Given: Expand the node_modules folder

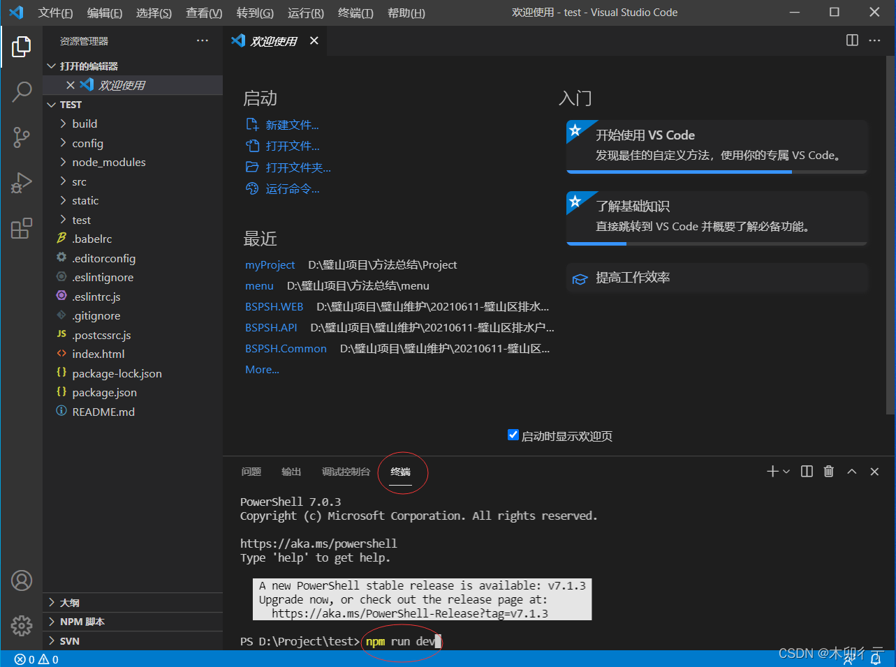Looking at the screenshot, I should [x=63, y=162].
